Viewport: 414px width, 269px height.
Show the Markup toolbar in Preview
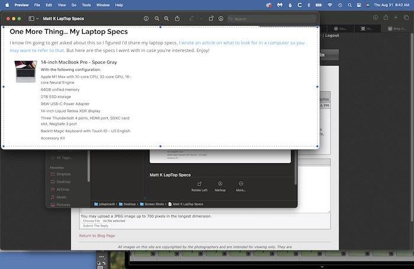tap(221, 19)
